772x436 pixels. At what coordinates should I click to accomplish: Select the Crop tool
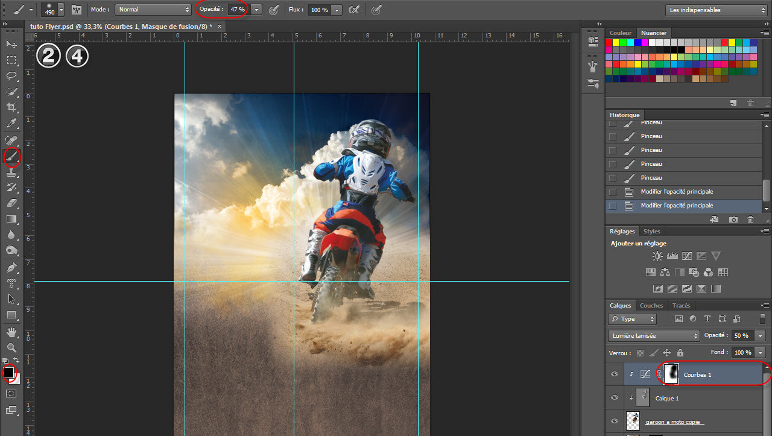coord(11,107)
